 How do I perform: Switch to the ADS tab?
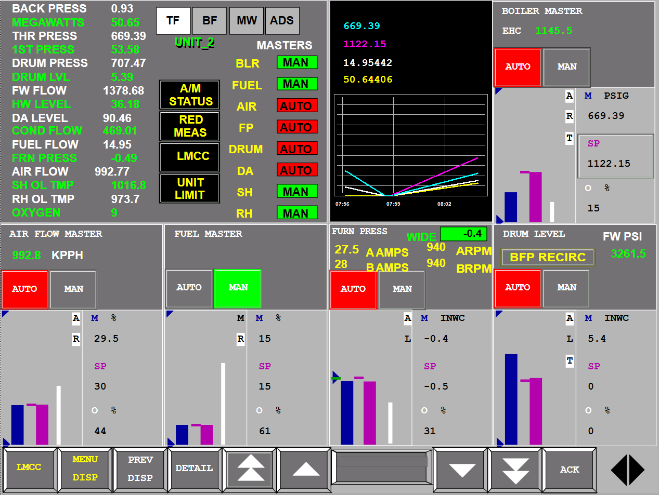tap(282, 21)
